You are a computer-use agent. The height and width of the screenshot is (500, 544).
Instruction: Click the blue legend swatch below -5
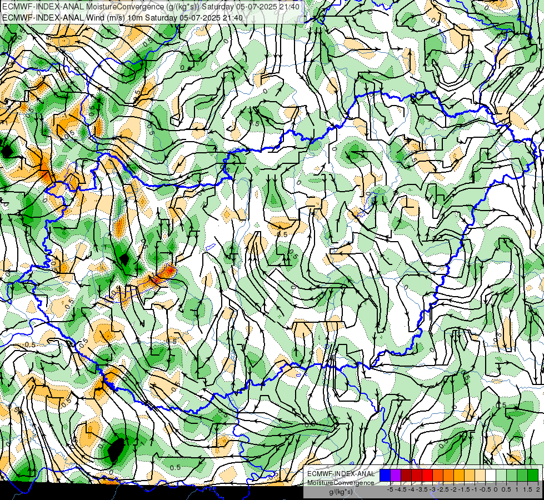[x=385, y=476]
